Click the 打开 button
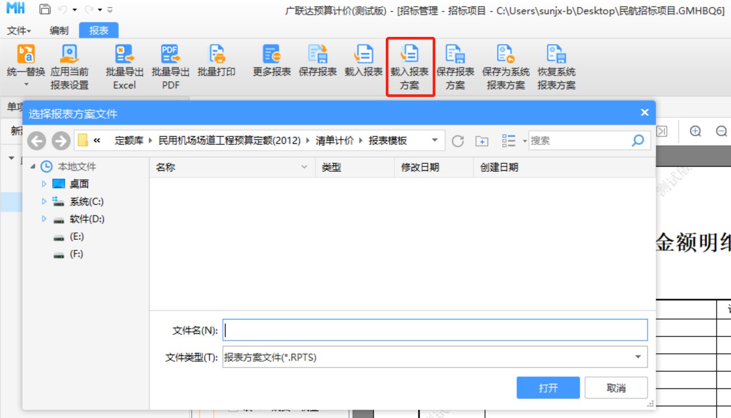This screenshot has height=418, width=731. (x=548, y=388)
